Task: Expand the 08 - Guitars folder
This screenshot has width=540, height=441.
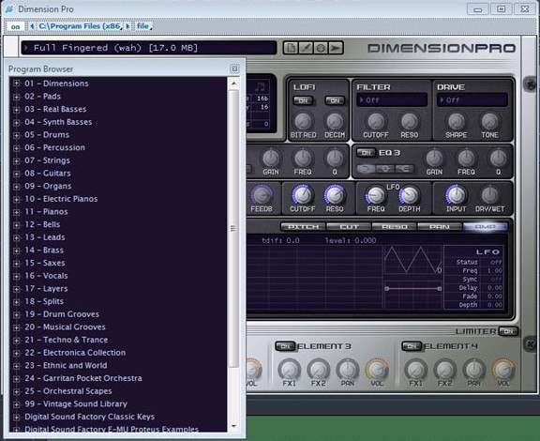Action: click(16, 174)
